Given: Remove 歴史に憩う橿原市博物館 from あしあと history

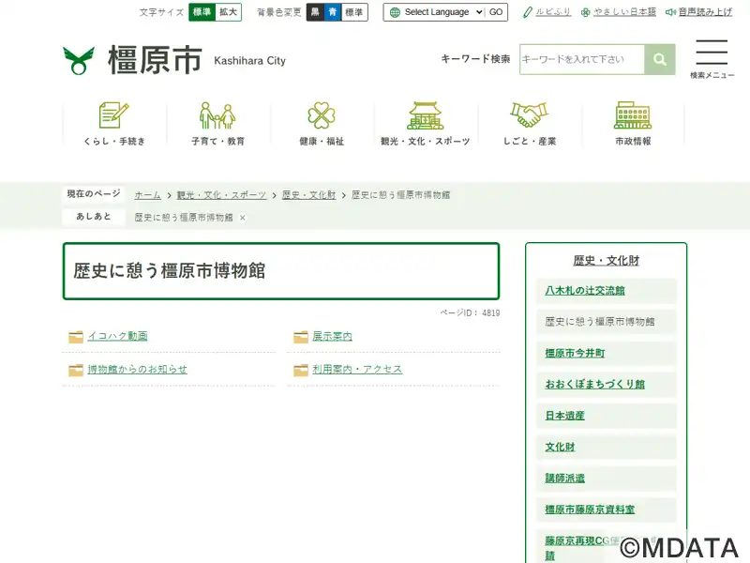Looking at the screenshot, I should 242,218.
